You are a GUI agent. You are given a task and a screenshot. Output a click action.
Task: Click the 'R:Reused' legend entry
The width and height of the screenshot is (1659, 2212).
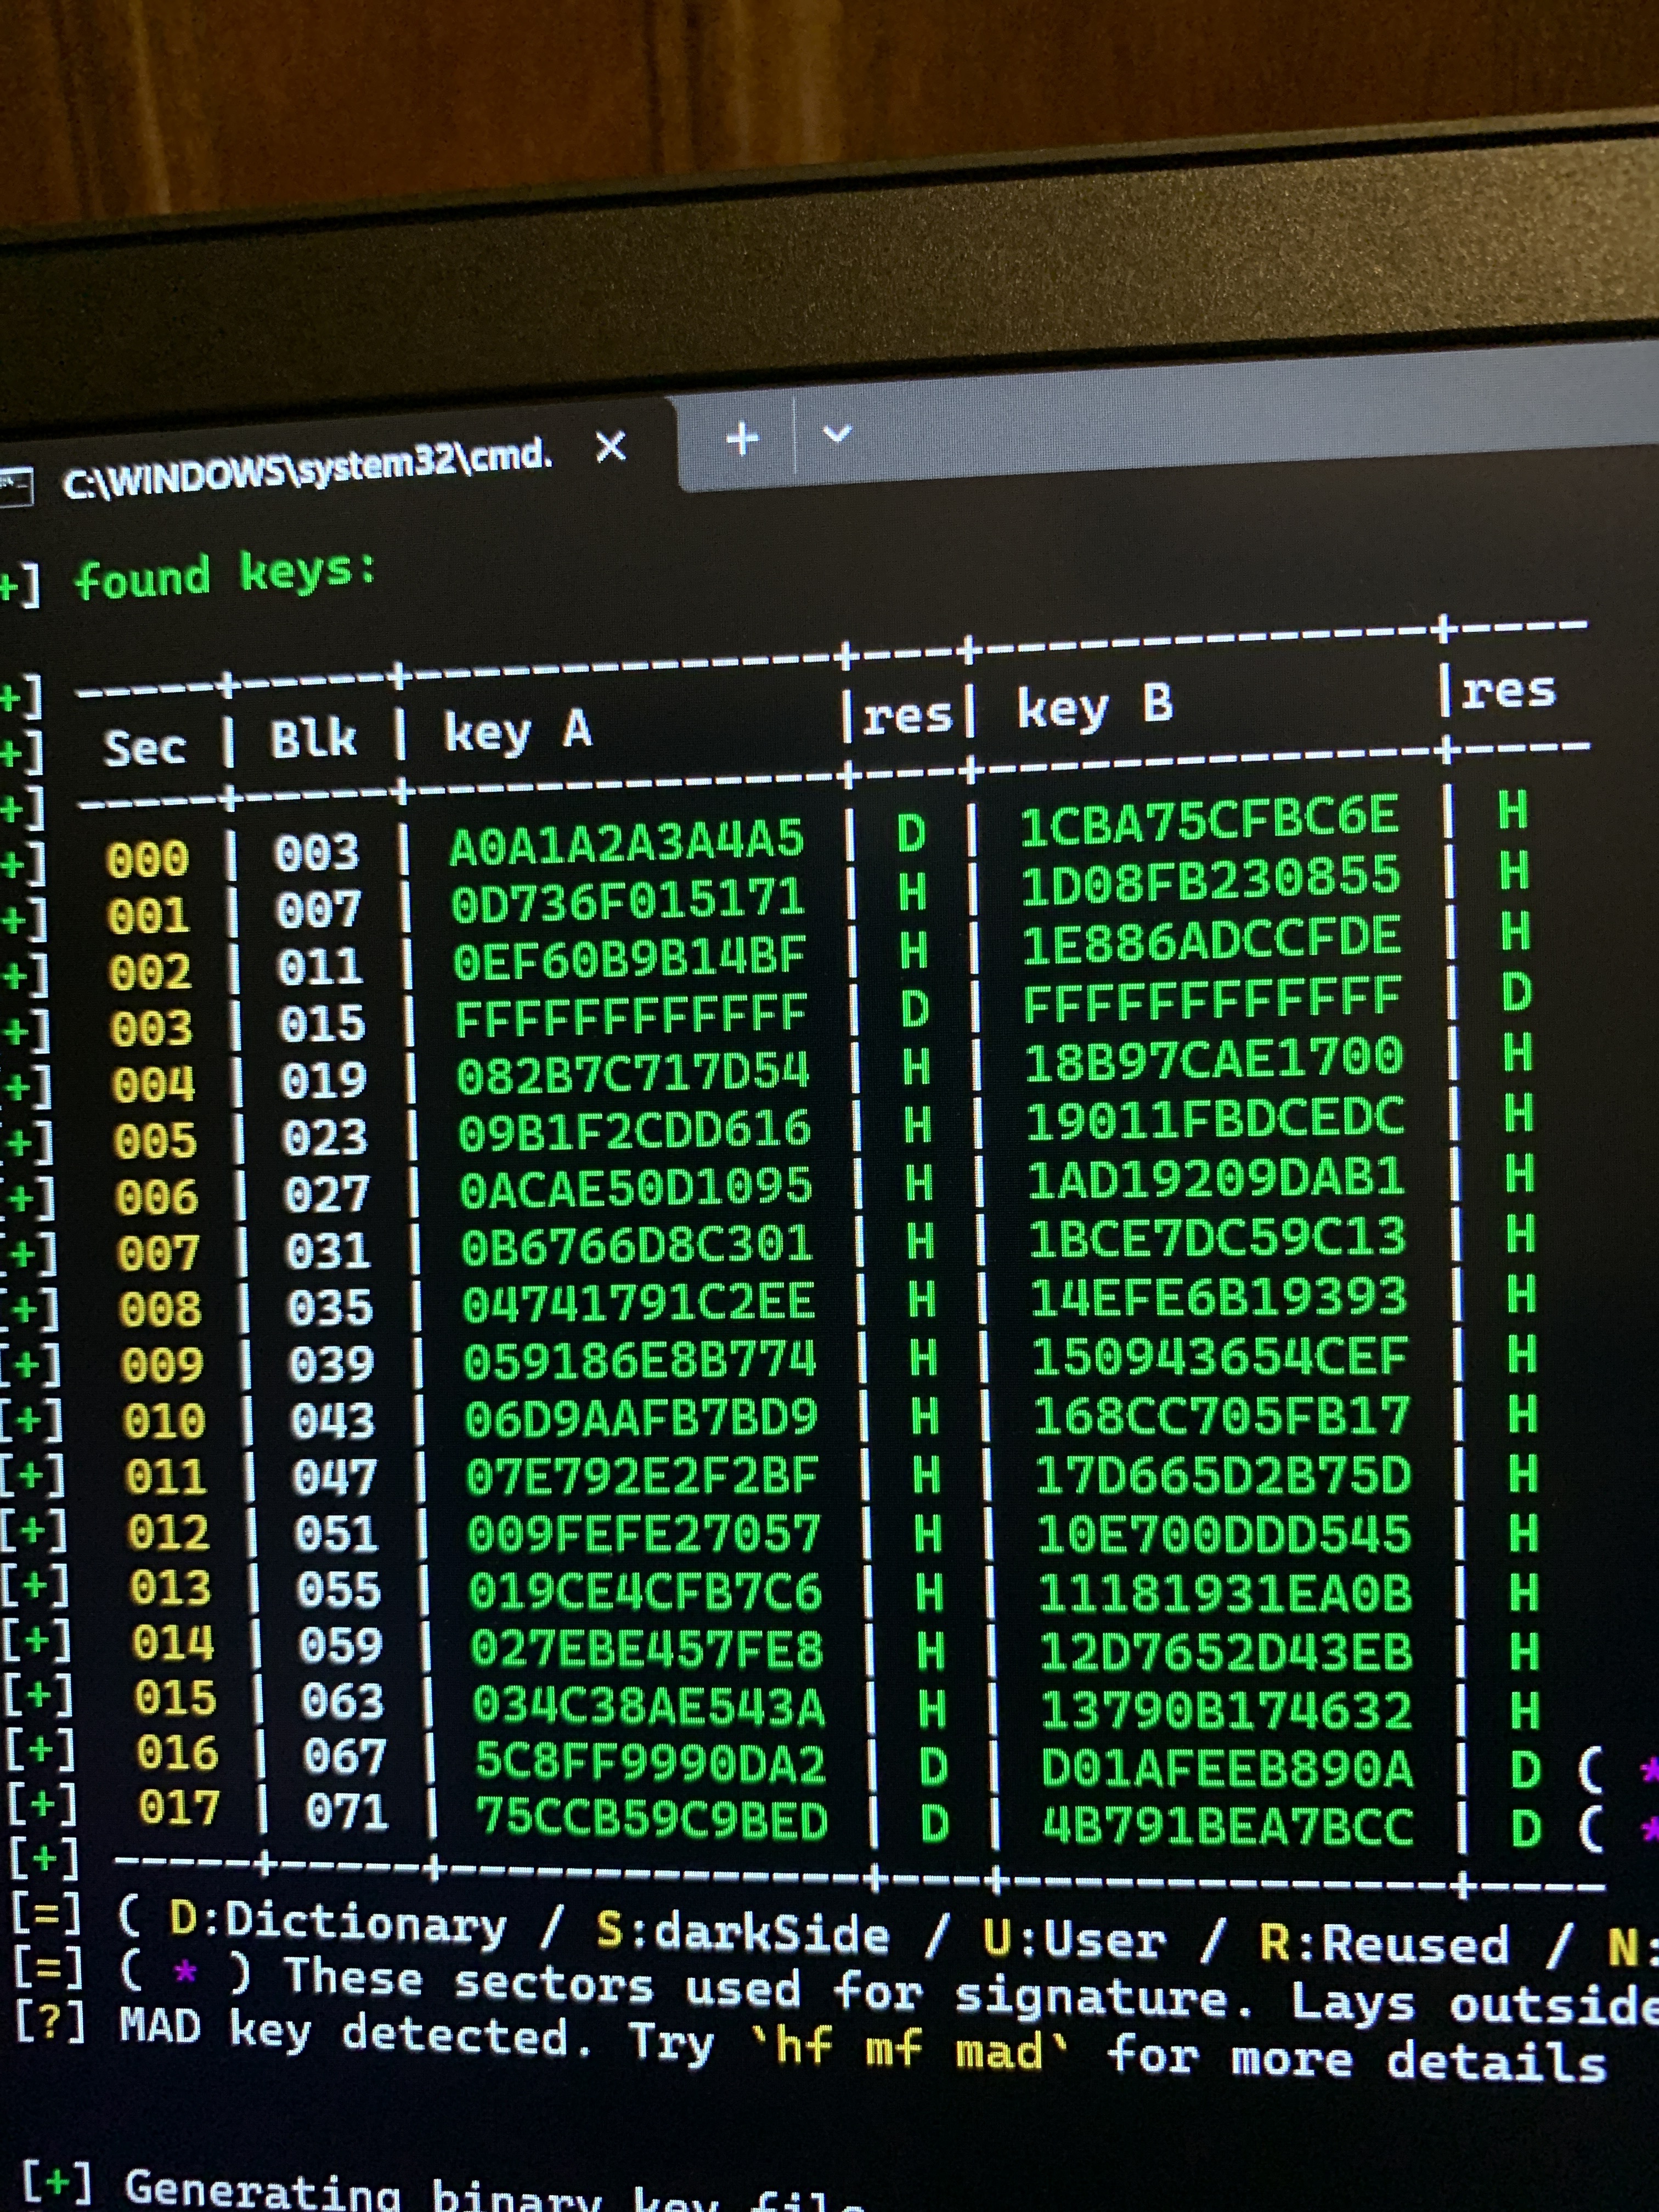(x=1384, y=1945)
